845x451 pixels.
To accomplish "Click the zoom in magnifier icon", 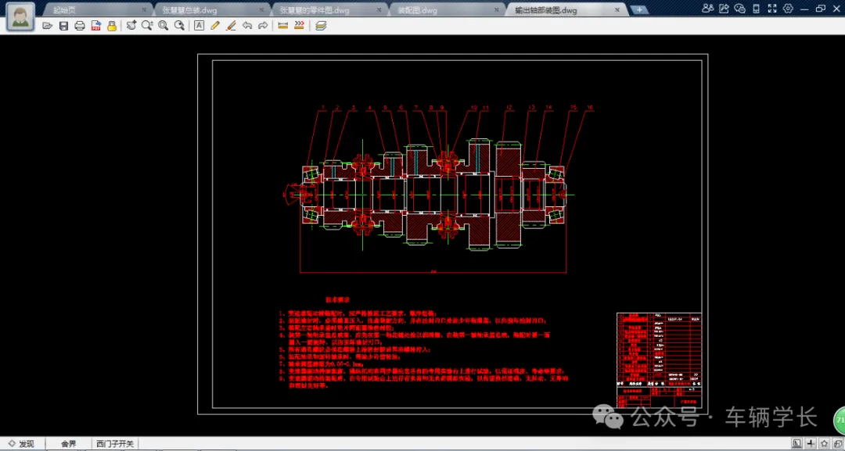I will coord(147,25).
